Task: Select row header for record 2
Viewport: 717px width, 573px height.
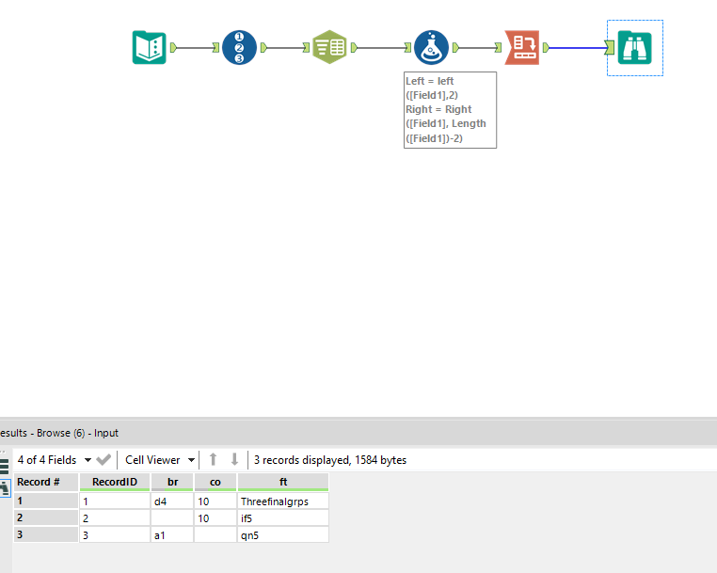Action: [x=46, y=517]
